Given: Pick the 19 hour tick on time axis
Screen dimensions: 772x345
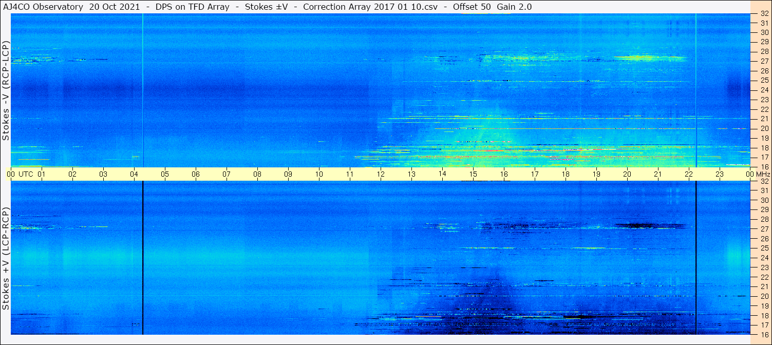Looking at the screenshot, I should click(x=596, y=174).
